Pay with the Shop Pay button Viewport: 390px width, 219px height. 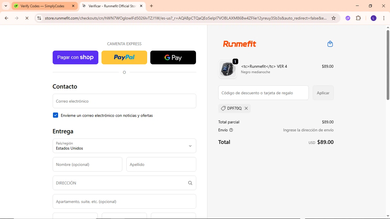(75, 57)
